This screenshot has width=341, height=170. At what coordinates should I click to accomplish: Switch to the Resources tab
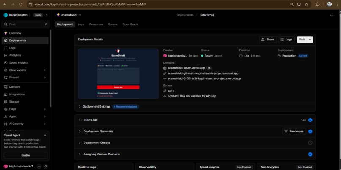[x=96, y=24]
